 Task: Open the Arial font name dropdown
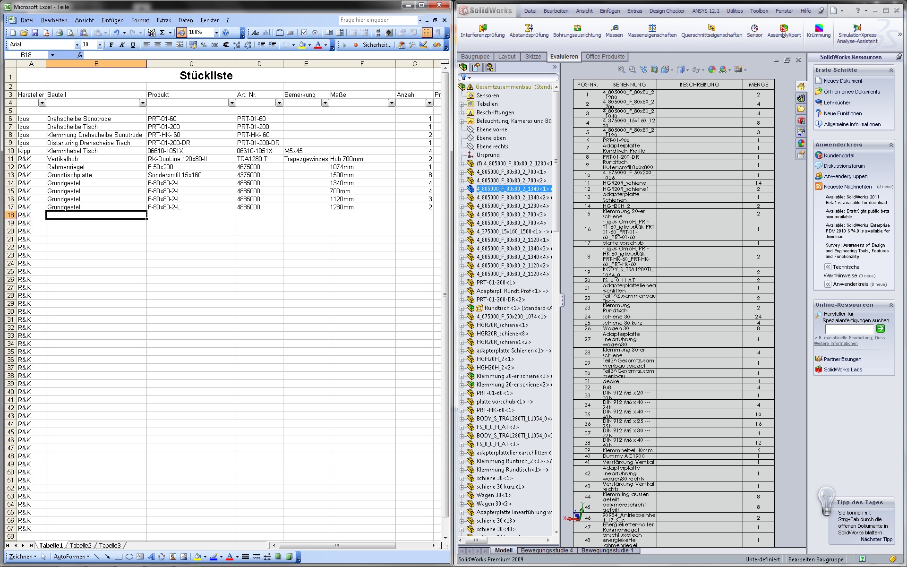click(77, 45)
